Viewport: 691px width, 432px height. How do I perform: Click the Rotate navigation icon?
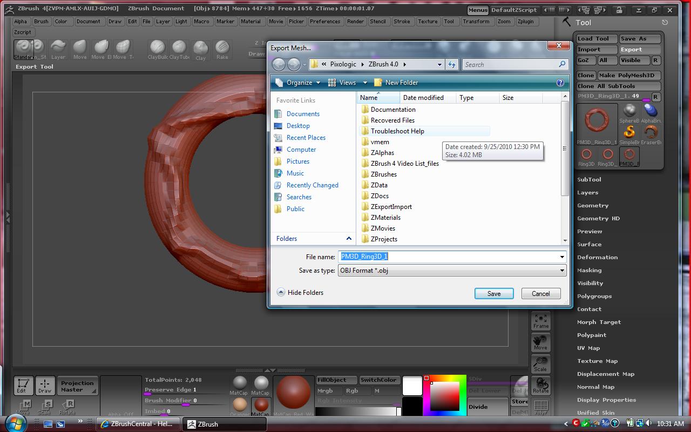[540, 386]
